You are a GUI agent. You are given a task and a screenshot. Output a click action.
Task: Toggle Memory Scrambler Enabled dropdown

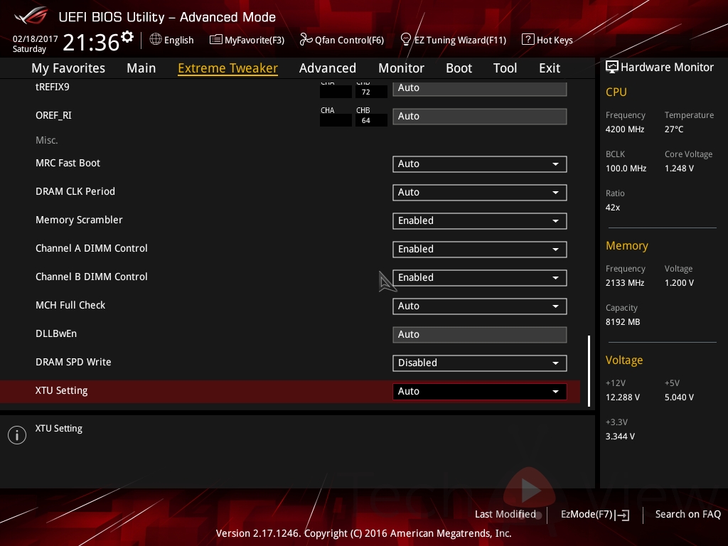click(x=479, y=220)
